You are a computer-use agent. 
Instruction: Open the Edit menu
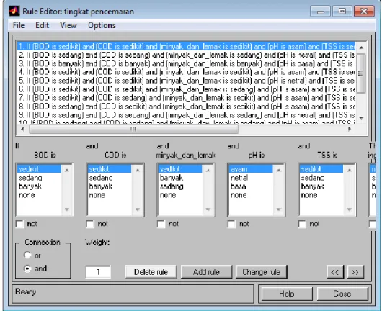pos(42,25)
